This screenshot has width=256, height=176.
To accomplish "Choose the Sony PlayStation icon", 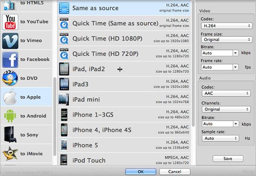I will pyautogui.click(x=10, y=134).
